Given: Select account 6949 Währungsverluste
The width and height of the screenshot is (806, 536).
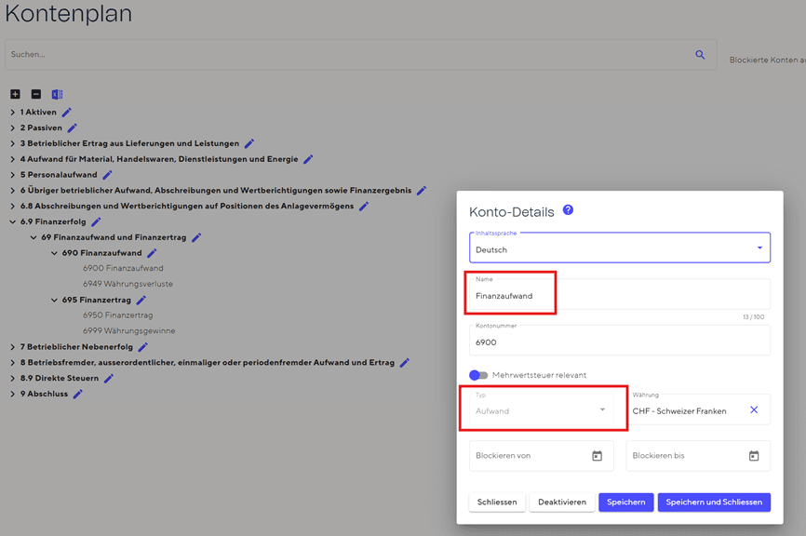Looking at the screenshot, I should pyautogui.click(x=128, y=284).
